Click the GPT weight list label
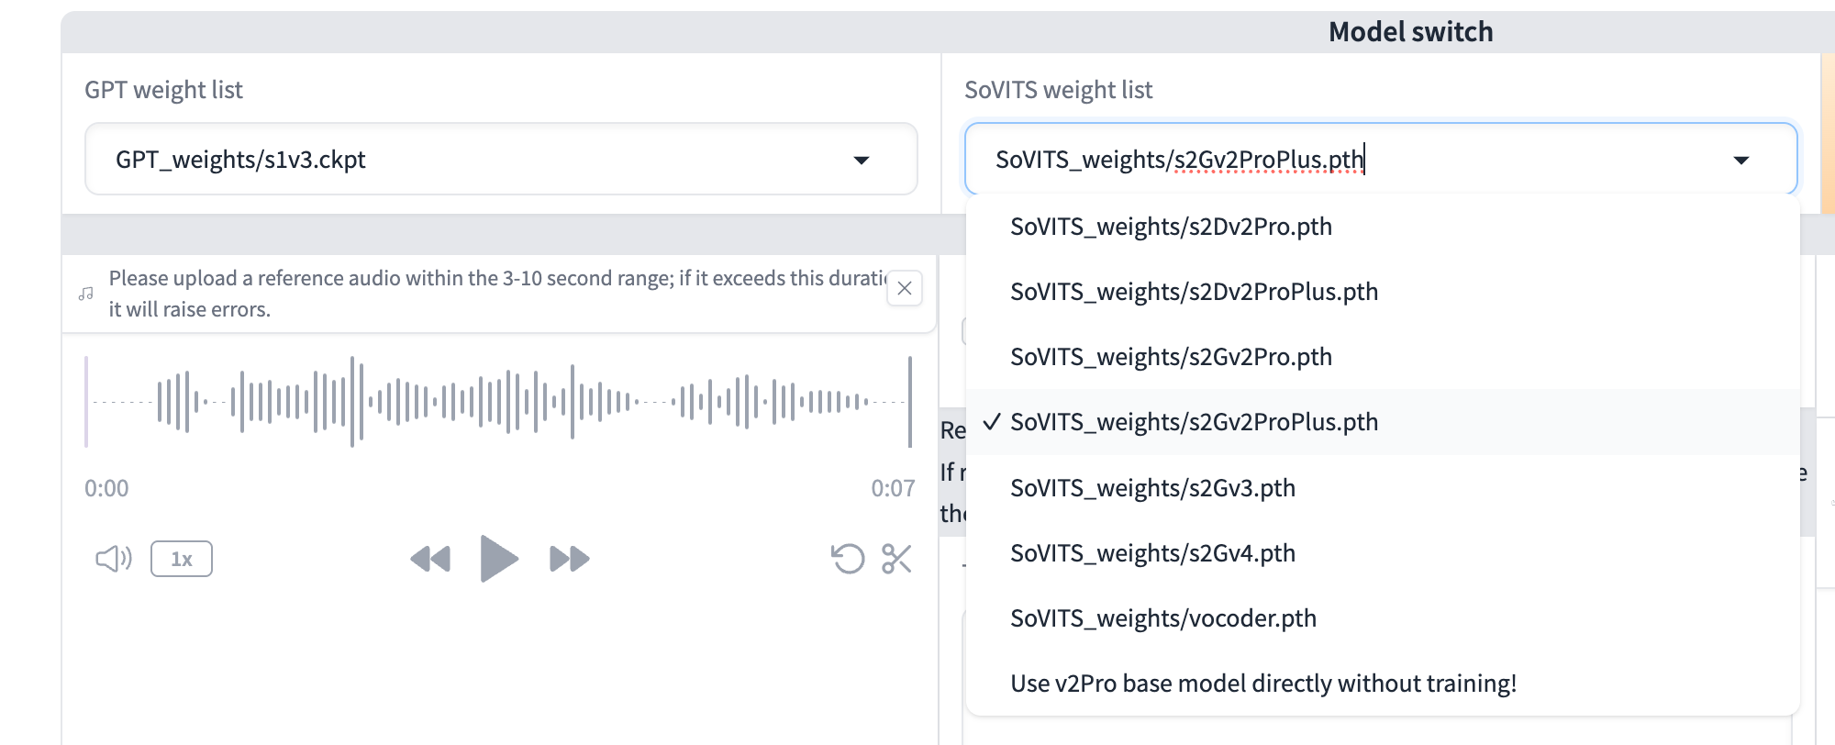Image resolution: width=1835 pixels, height=745 pixels. (163, 90)
